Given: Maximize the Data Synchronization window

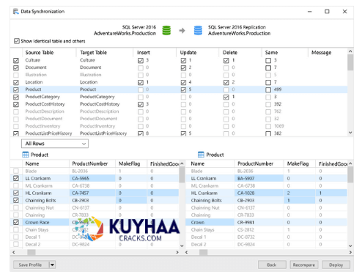Looking at the screenshot, I should tap(327, 12).
